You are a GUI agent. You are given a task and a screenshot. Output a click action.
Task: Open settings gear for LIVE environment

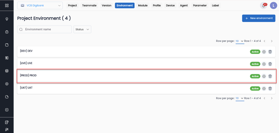pyautogui.click(x=264, y=64)
